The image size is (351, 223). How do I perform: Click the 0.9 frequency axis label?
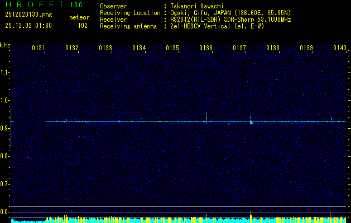click(4, 128)
